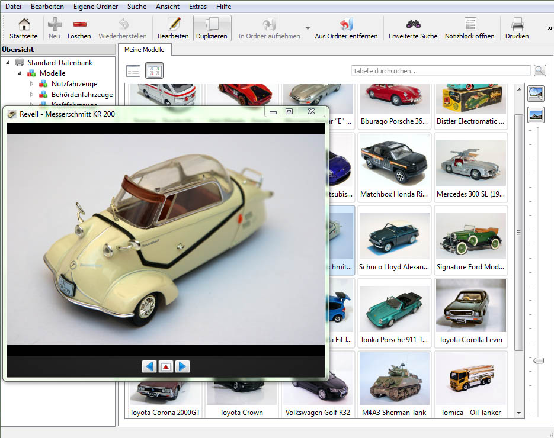Collapse the Modelle tree node
Image resolution: width=554 pixels, height=438 pixels.
pos(20,73)
